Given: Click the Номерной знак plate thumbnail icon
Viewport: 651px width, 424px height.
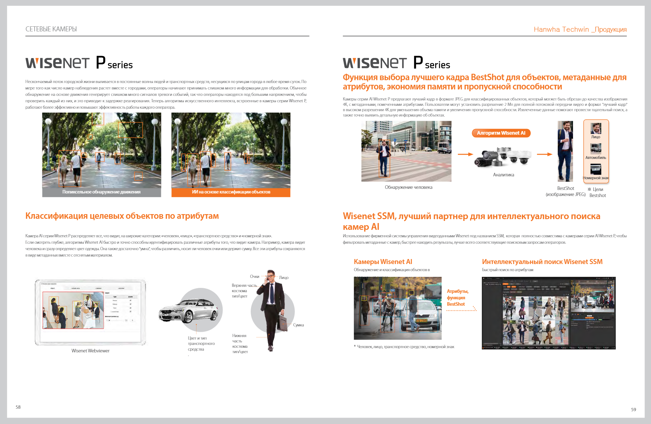Looking at the screenshot, I should click(596, 169).
